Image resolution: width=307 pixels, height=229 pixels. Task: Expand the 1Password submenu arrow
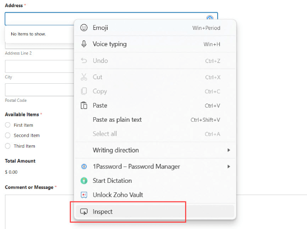[229, 167]
